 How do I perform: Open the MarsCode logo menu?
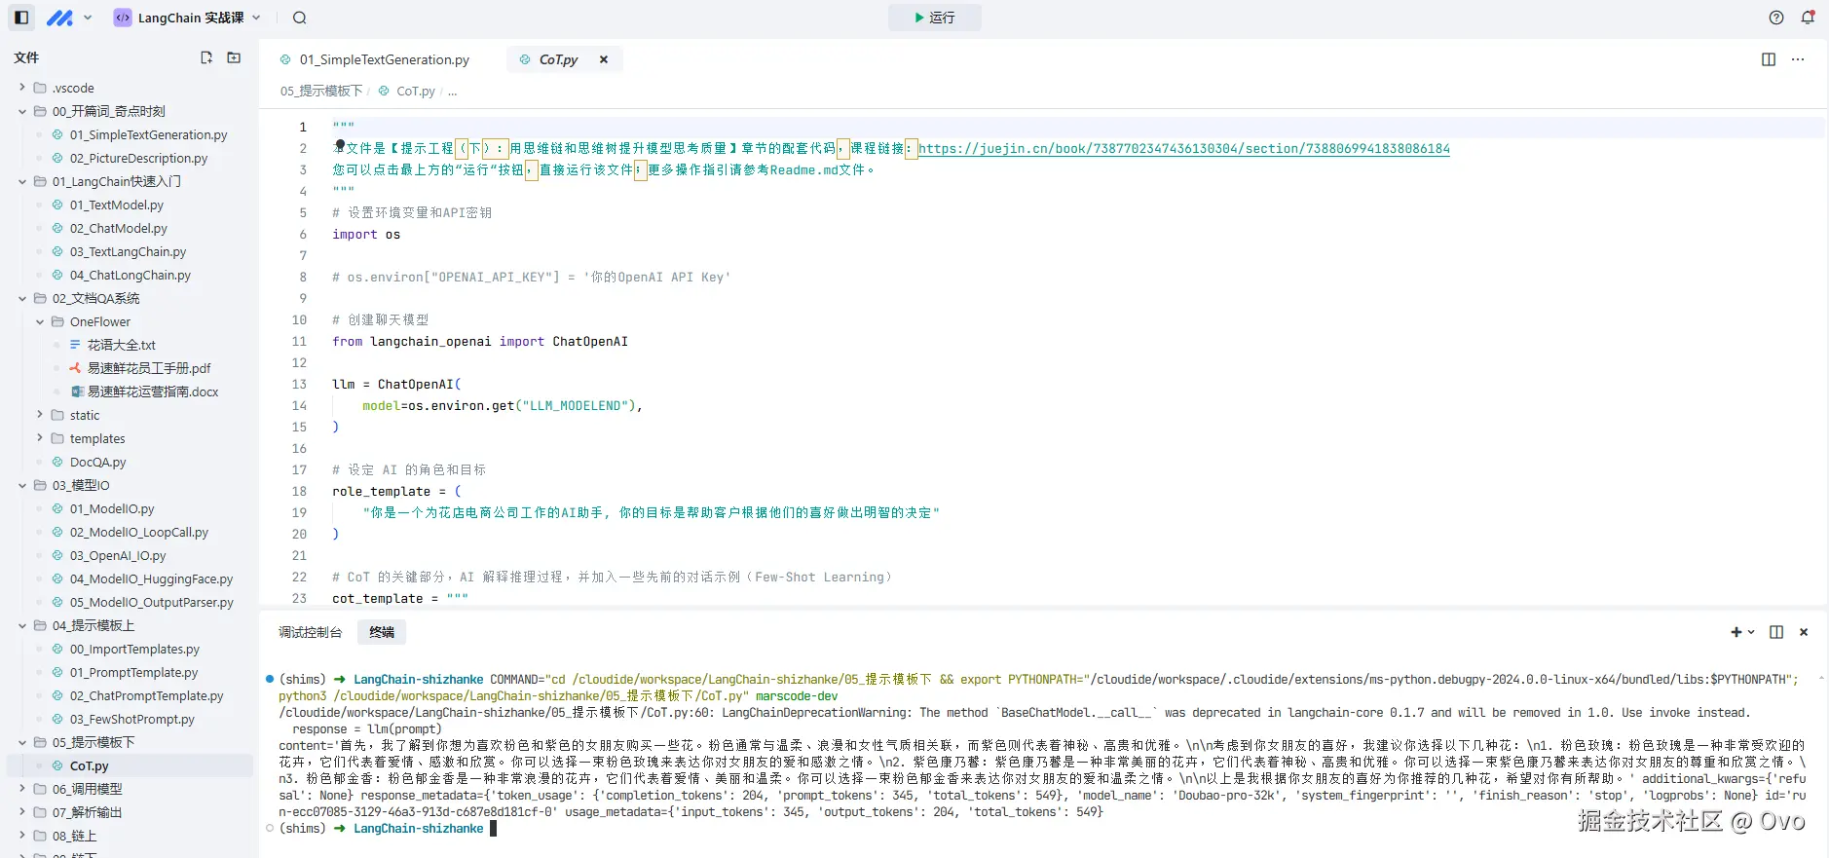pyautogui.click(x=68, y=18)
